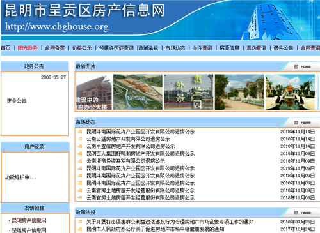The height and width of the screenshot is (233, 320).
Task: Open thumbnail of fountain with palm trees
Action: pyautogui.click(x=290, y=92)
